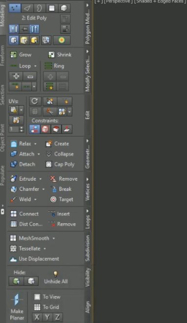
Task: Click the Target weld tool
Action: tap(62, 199)
